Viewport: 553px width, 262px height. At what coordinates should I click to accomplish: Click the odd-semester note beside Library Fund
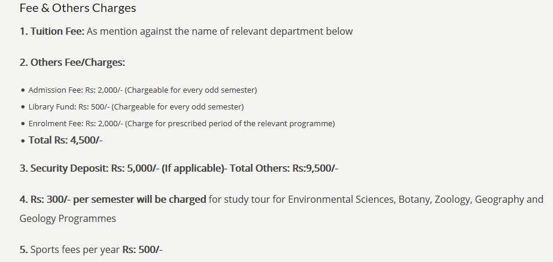[178, 107]
